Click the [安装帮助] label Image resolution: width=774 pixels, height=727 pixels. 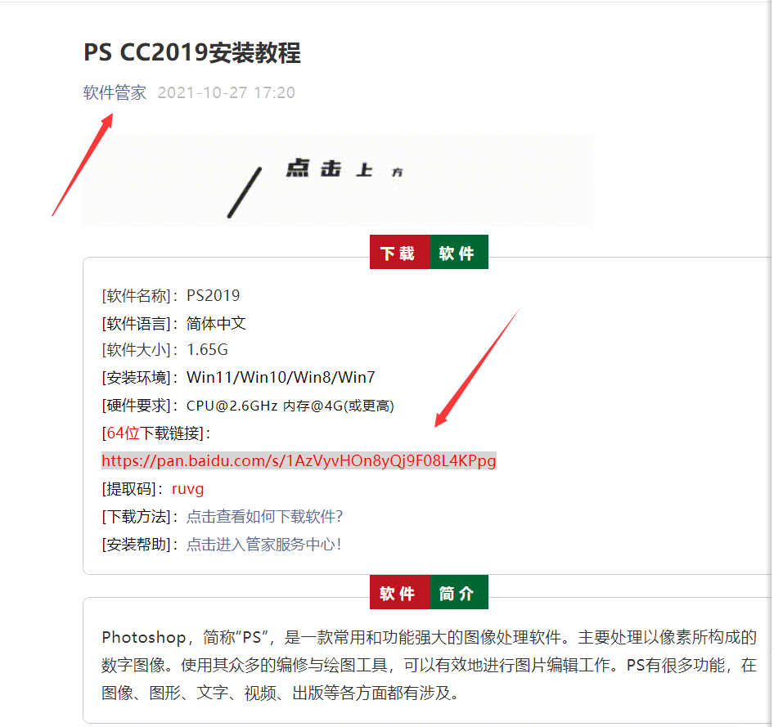tap(140, 544)
